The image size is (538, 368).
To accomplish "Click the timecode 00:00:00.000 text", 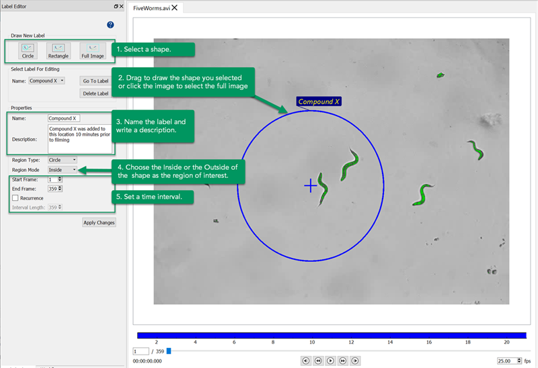I will point(147,361).
